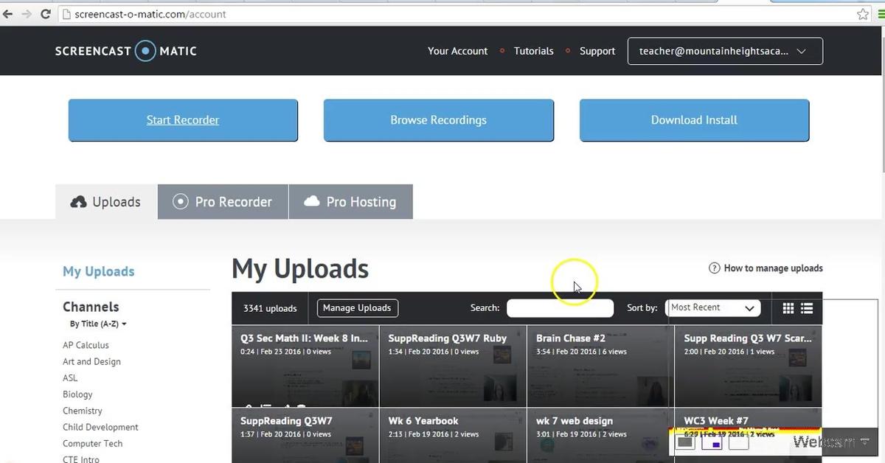The height and width of the screenshot is (463, 885).
Task: Open Tutorials in the top menu
Action: pyautogui.click(x=533, y=51)
